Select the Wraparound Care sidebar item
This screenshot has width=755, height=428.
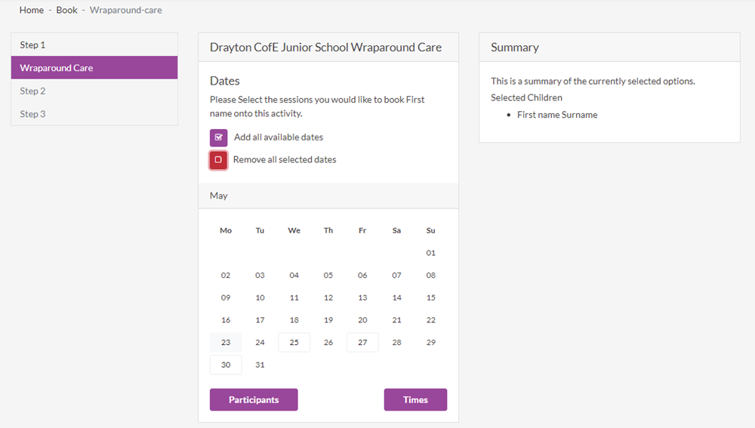[94, 67]
